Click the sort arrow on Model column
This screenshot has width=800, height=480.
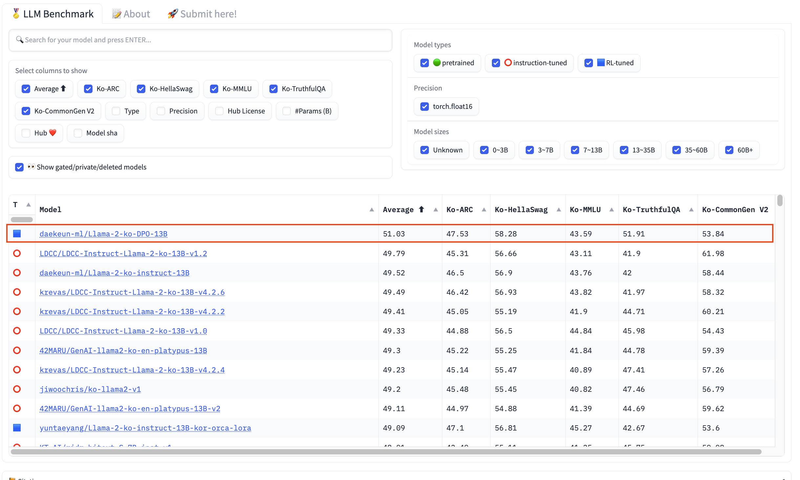click(371, 210)
